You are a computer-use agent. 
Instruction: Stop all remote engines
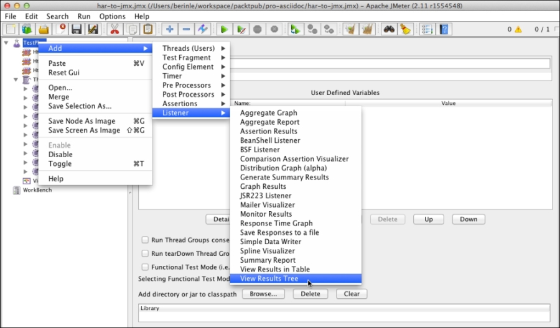(312, 29)
